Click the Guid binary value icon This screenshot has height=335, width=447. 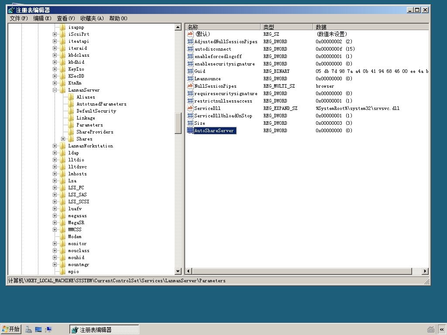[x=190, y=71]
